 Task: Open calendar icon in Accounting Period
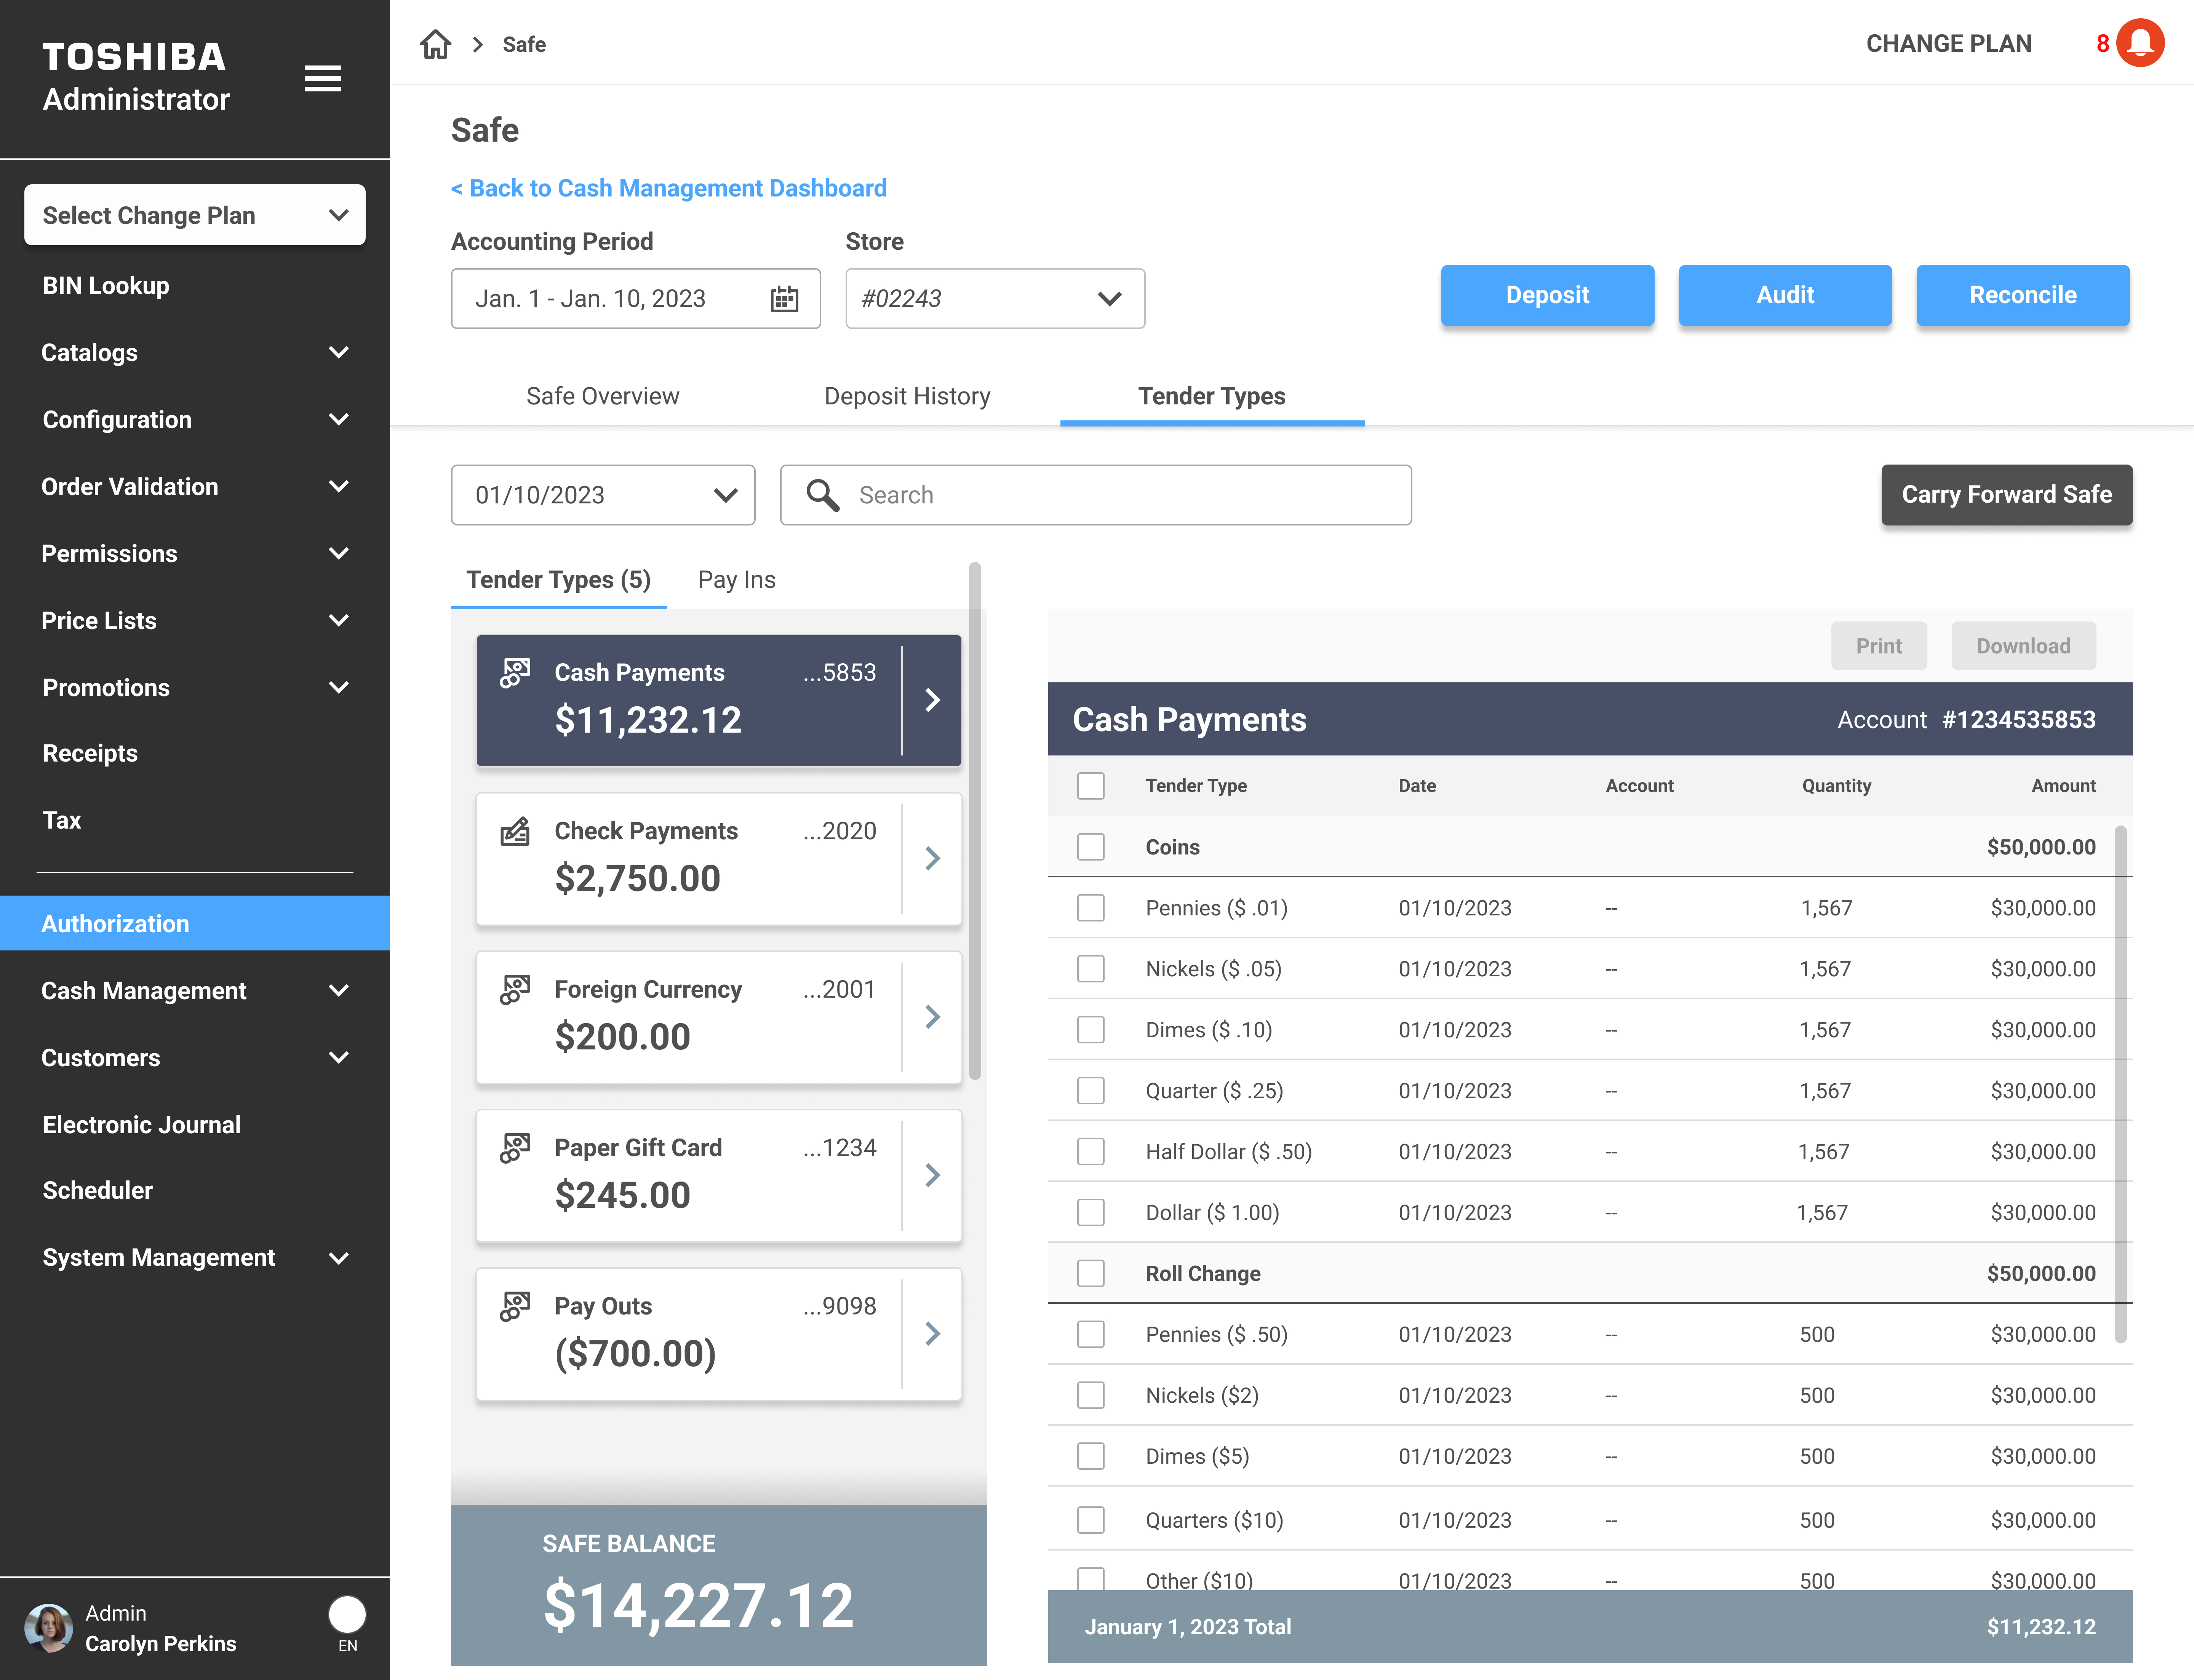(x=784, y=299)
